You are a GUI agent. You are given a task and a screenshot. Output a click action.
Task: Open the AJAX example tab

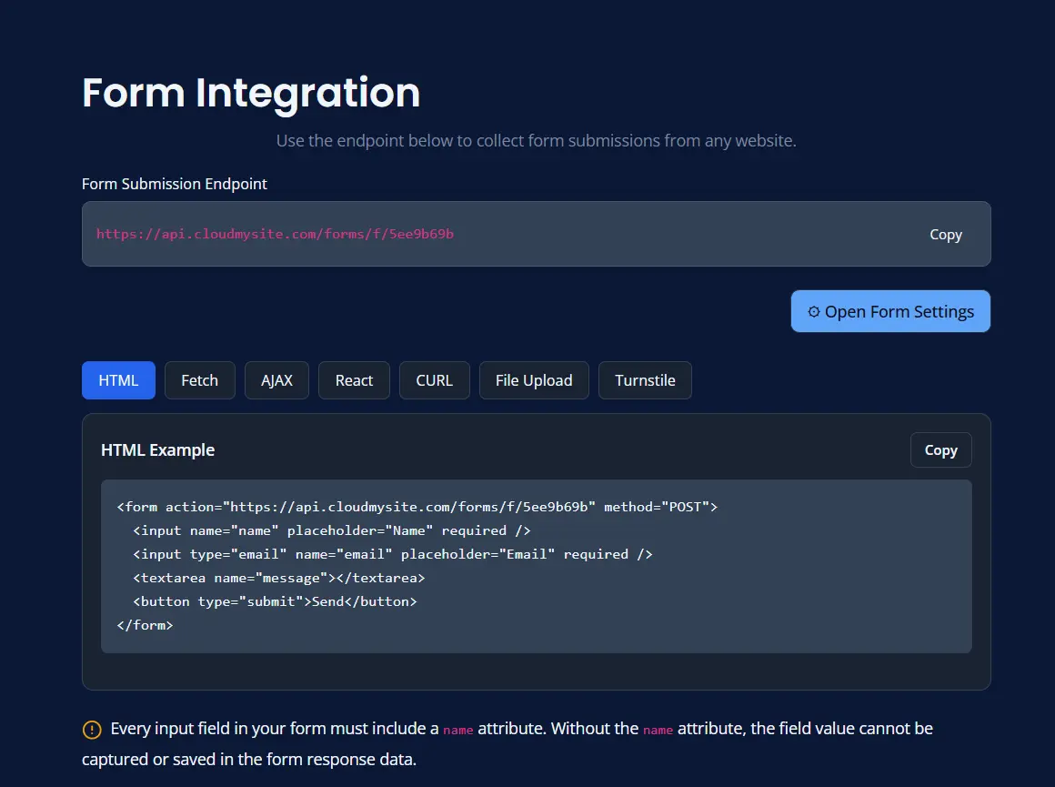coord(276,380)
